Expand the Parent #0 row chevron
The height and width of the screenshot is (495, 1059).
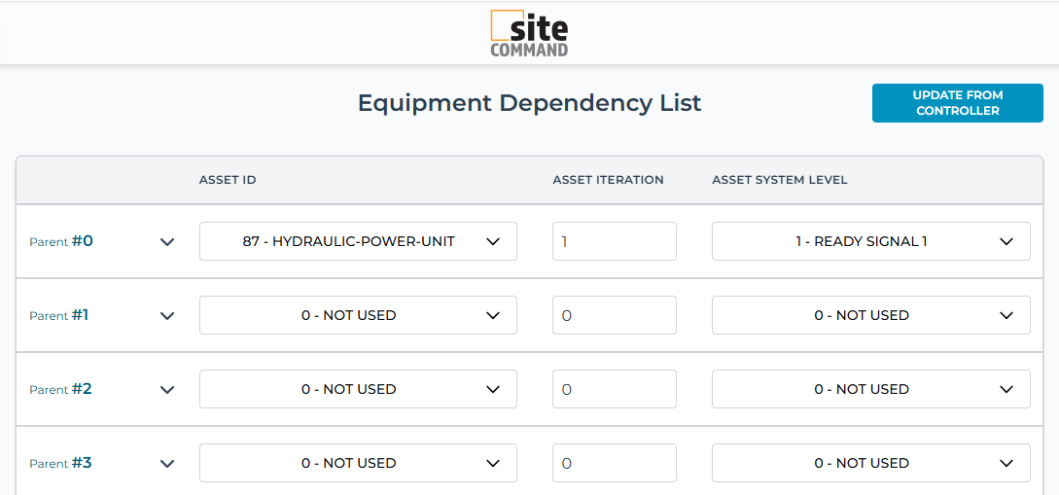(167, 242)
